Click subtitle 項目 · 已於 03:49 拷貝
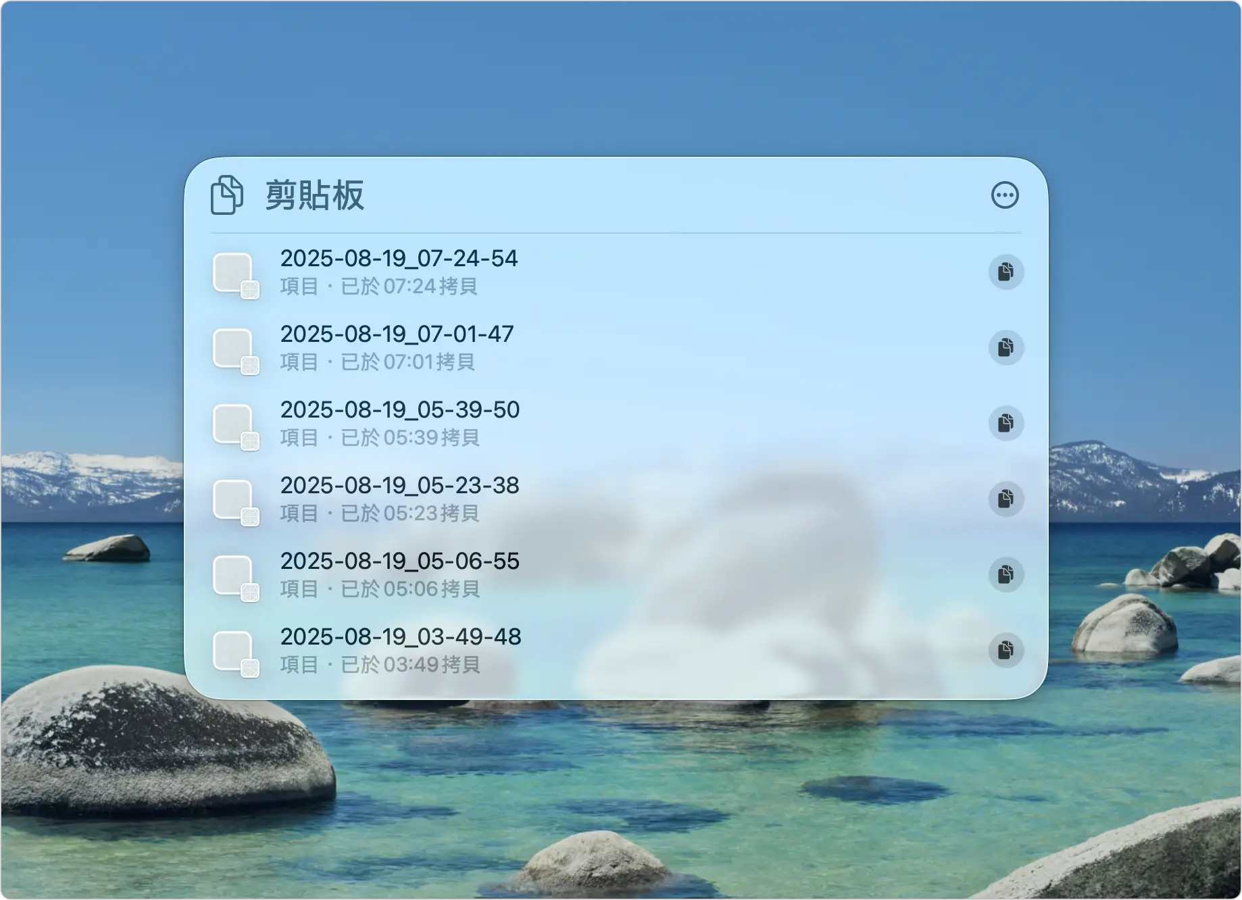This screenshot has width=1242, height=900. tap(380, 665)
